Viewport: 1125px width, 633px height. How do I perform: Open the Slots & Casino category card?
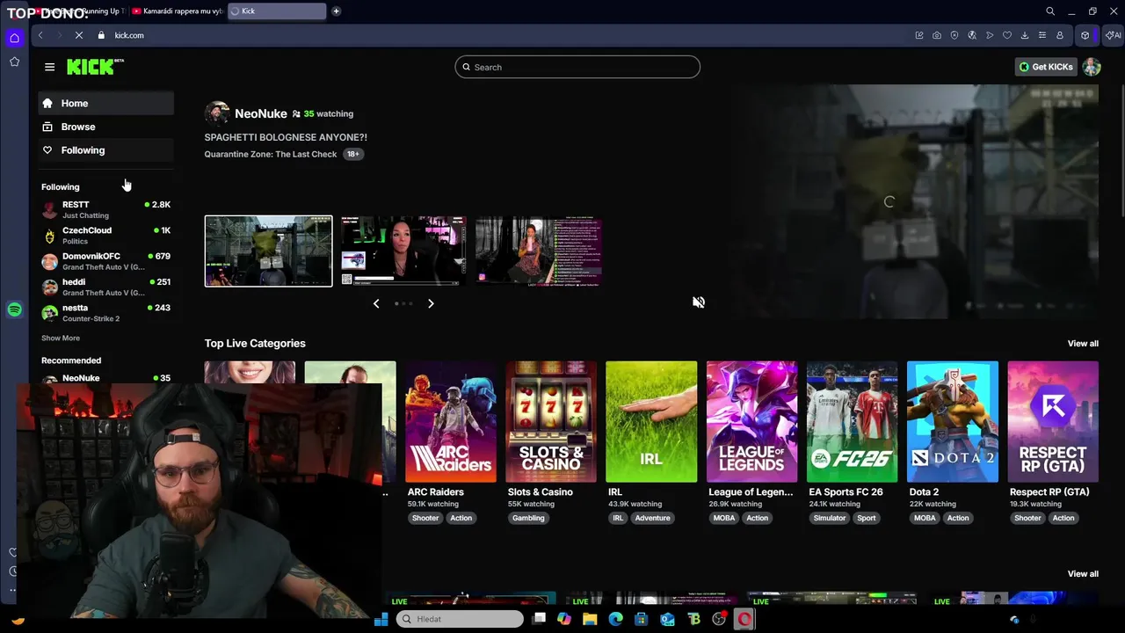[551, 422]
